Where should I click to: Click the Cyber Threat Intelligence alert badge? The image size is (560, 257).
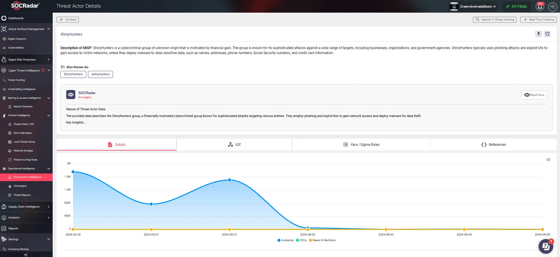coord(43,70)
